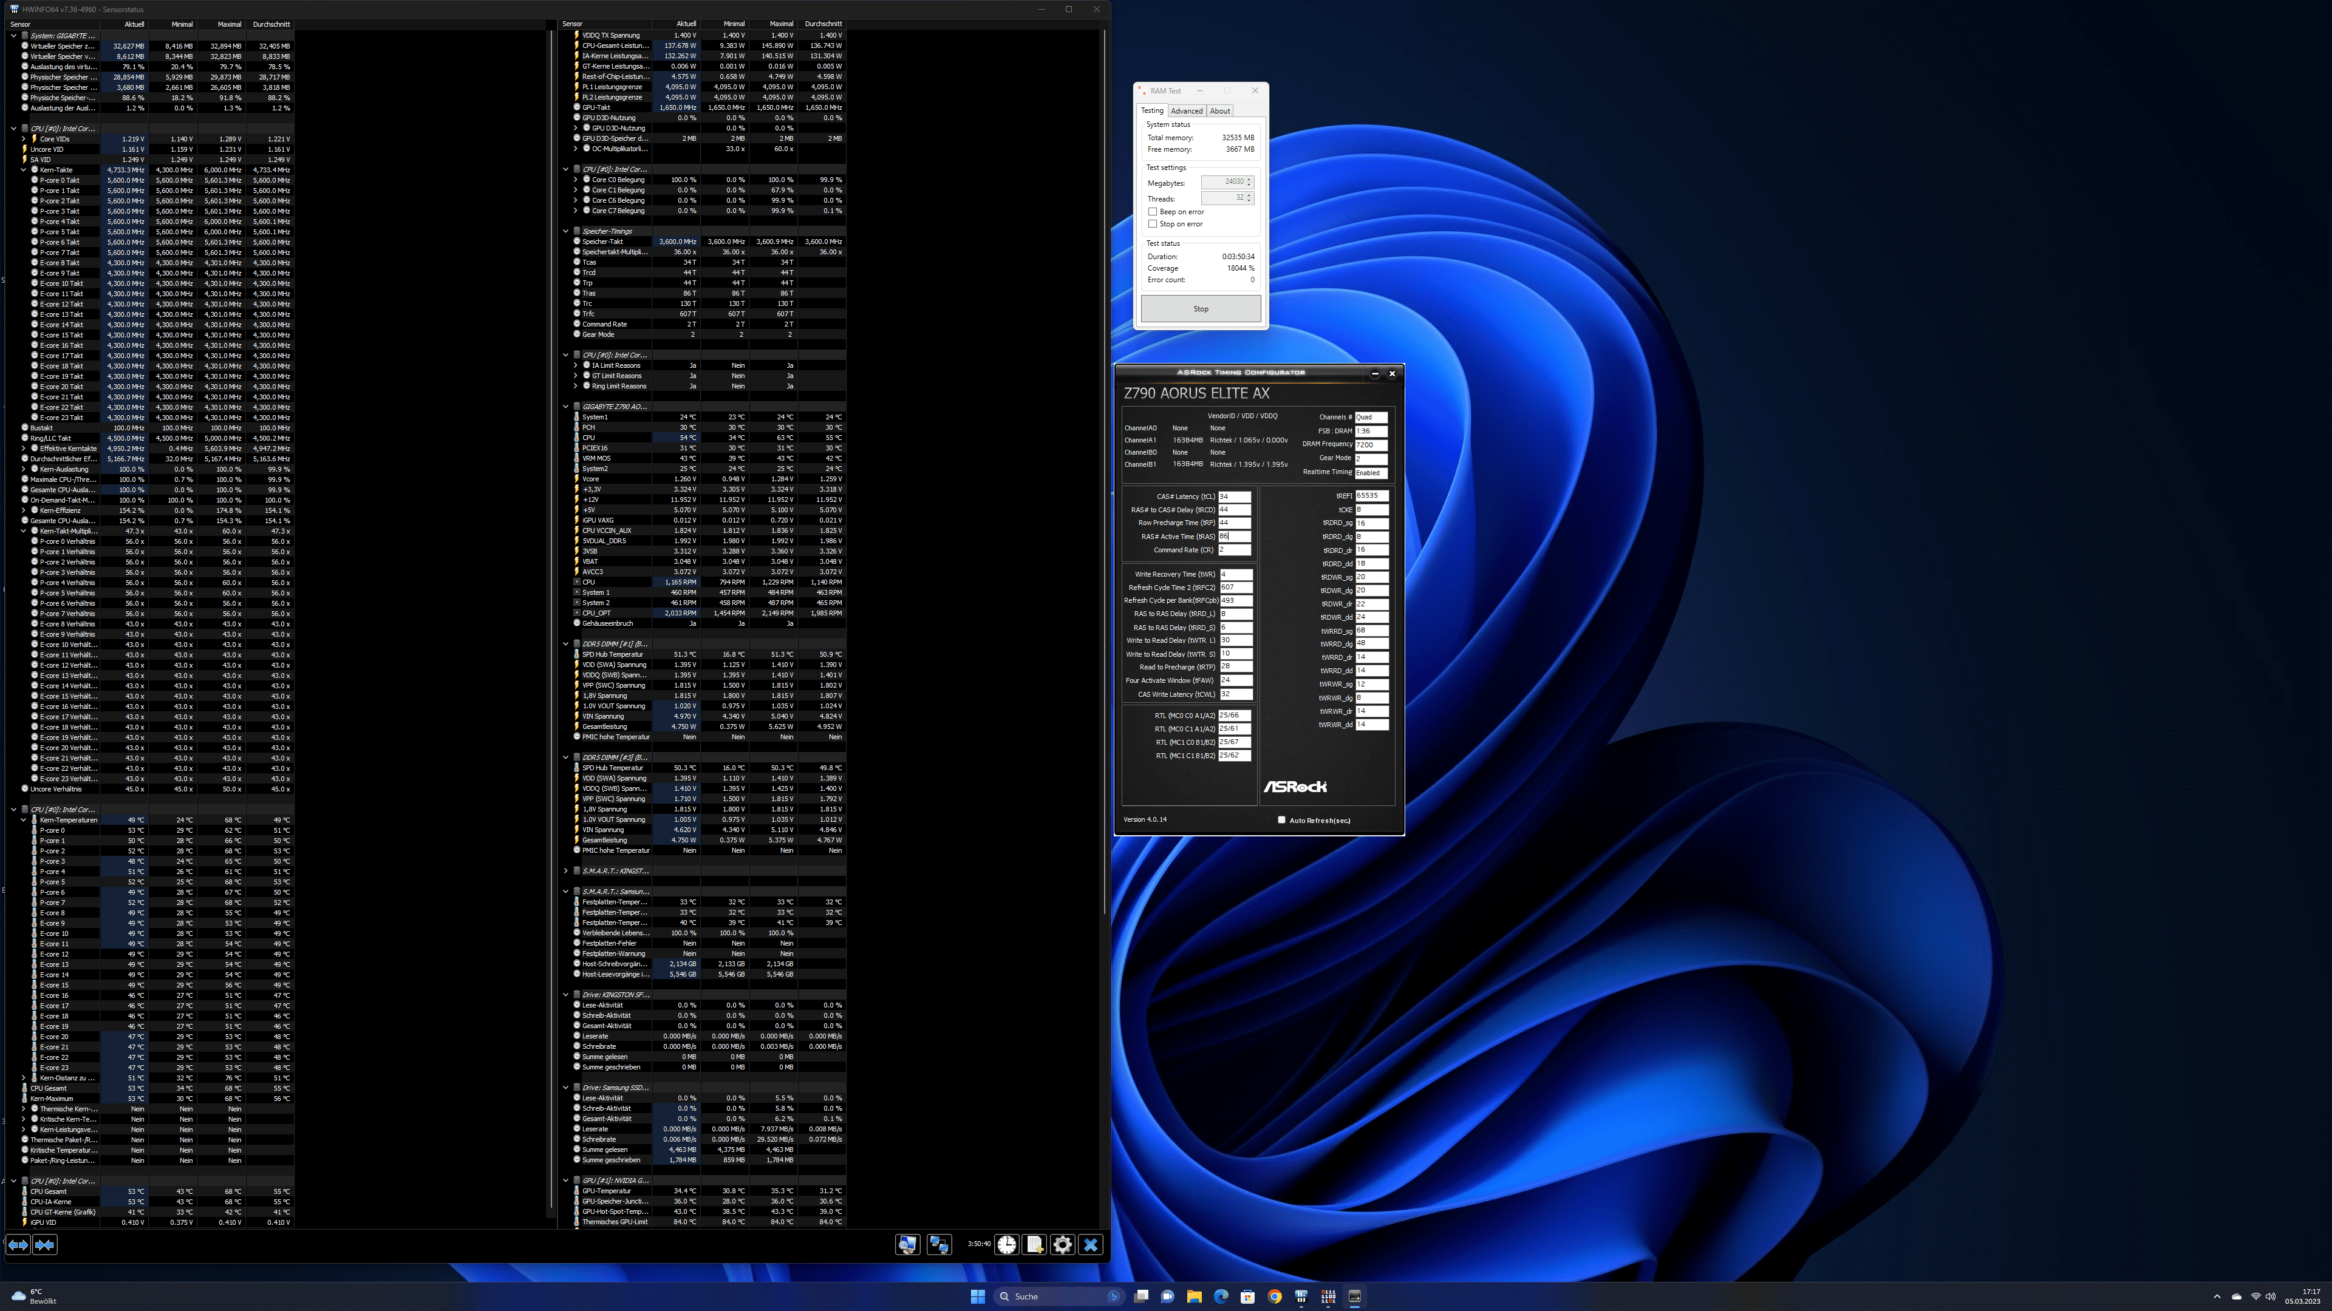Launch Google Chrome from the taskbar
2332x1311 pixels.
pos(1275,1296)
